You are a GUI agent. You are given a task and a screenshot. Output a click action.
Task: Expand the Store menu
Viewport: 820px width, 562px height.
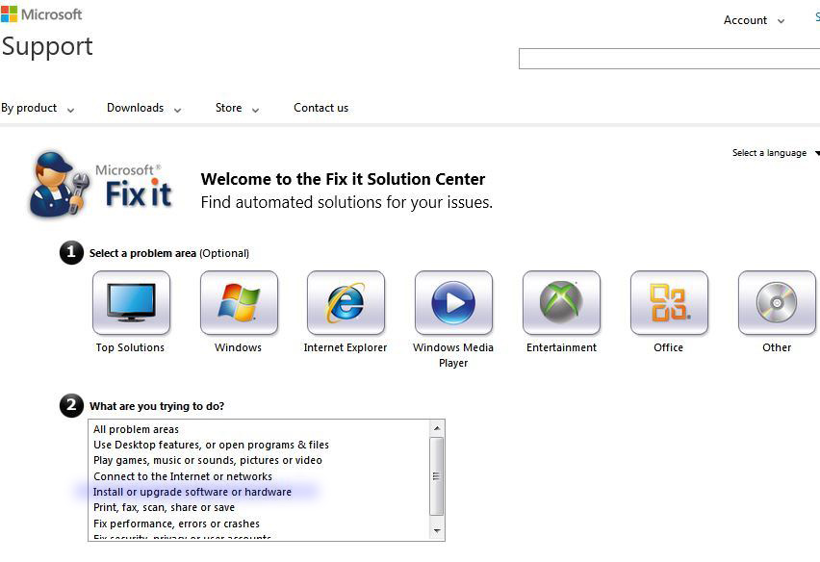pyautogui.click(x=237, y=108)
